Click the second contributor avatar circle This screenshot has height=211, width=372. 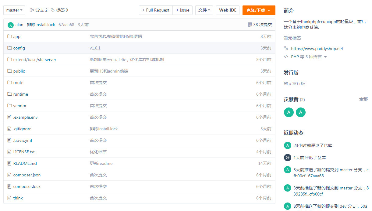pyautogui.click(x=301, y=112)
